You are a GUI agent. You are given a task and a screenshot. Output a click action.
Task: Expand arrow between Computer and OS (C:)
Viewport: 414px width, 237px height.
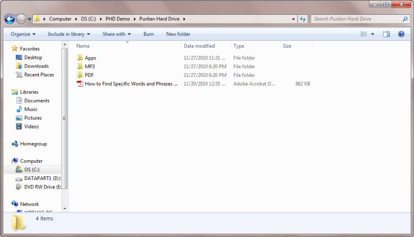click(76, 19)
